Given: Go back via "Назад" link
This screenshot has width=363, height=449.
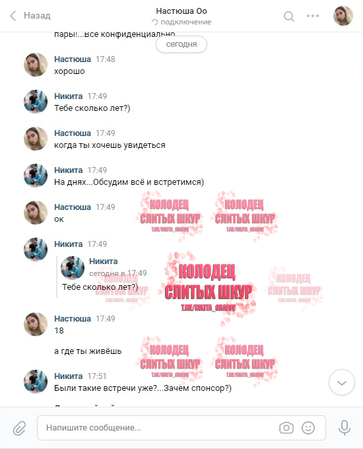Looking at the screenshot, I should 37,15.
